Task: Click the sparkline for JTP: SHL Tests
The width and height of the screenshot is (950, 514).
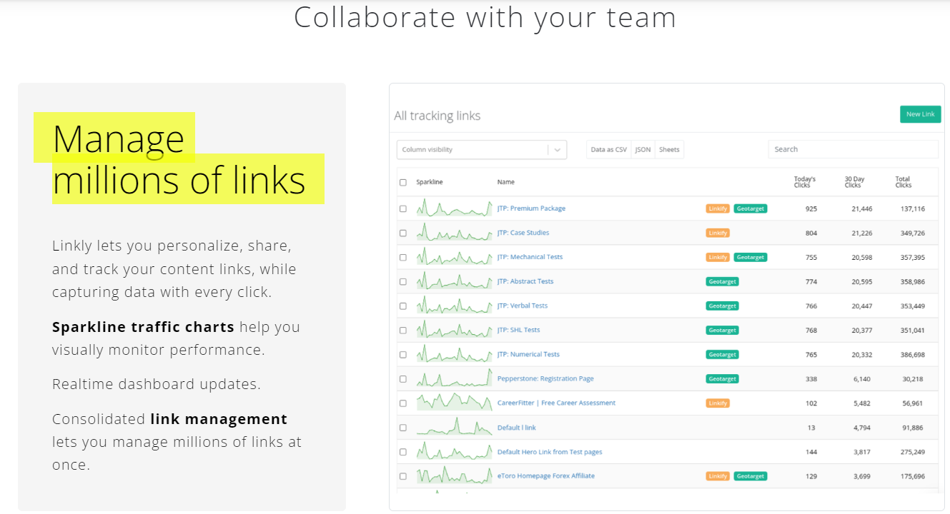Action: (x=454, y=331)
